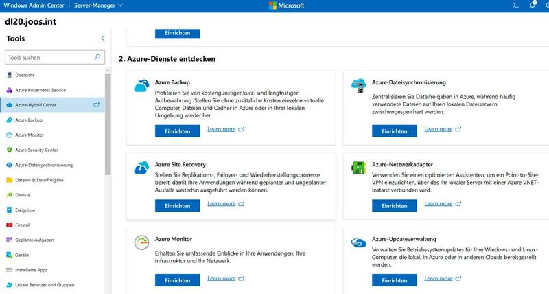
Task: Click the Azure-Hybrid Center cloud icon
Action: (x=10, y=105)
